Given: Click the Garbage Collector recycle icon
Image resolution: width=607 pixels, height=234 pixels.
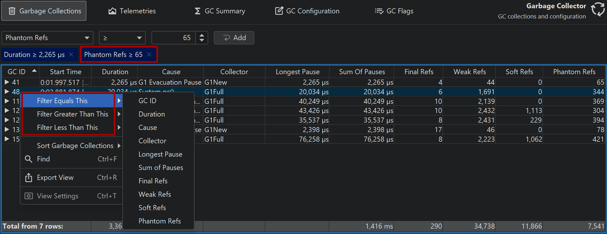Looking at the screenshot, I should click(598, 9).
